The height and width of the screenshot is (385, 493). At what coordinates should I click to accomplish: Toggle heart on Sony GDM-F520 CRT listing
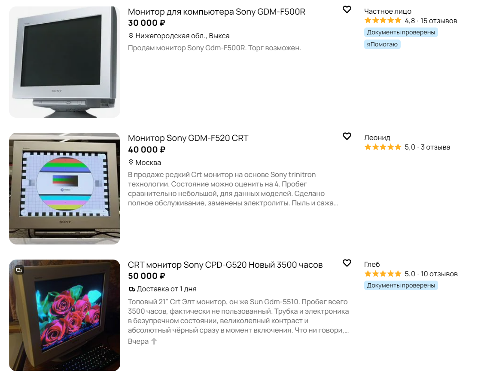click(x=347, y=136)
